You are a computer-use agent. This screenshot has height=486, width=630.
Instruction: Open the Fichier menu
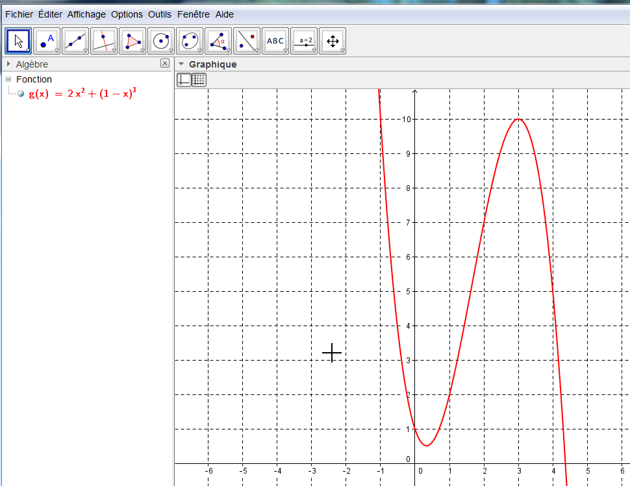point(19,14)
